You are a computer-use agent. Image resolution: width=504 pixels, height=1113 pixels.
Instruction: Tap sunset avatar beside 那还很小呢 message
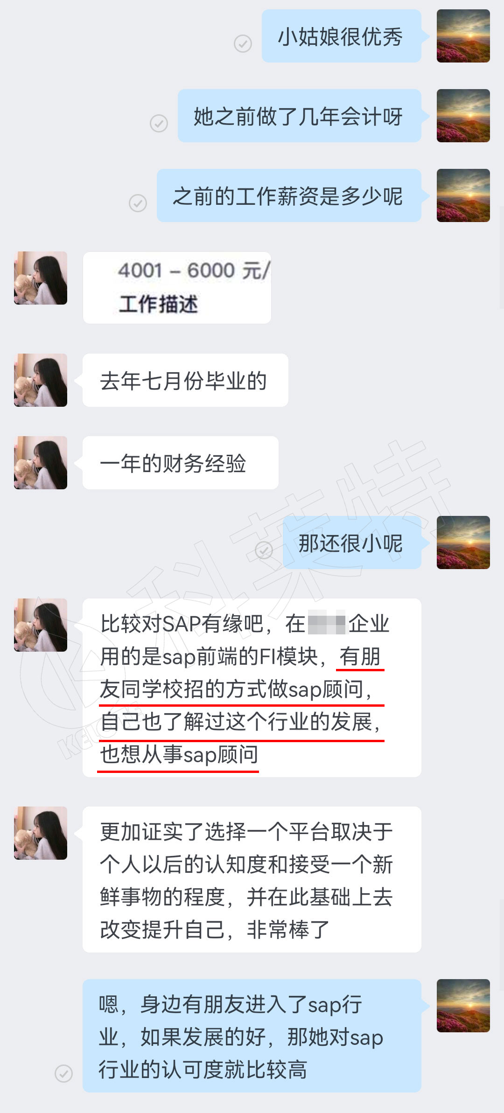463,543
